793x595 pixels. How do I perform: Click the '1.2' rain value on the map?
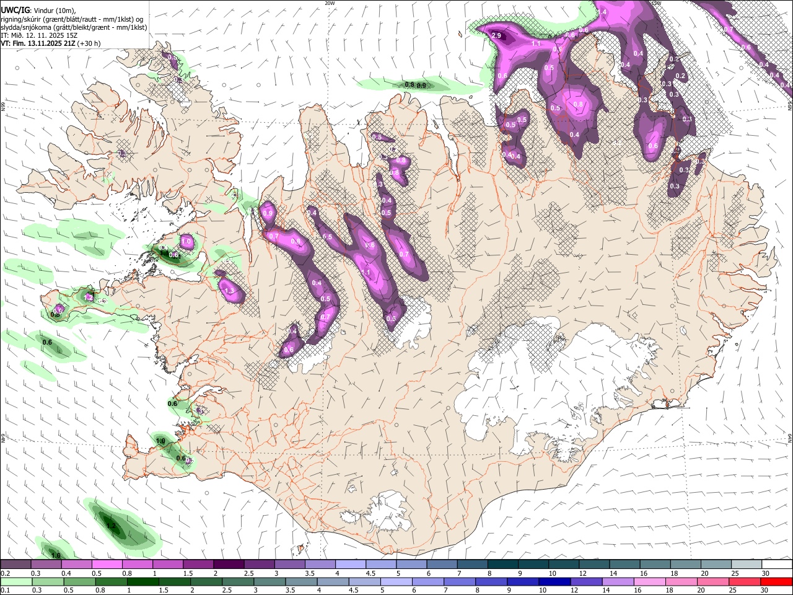(112, 526)
